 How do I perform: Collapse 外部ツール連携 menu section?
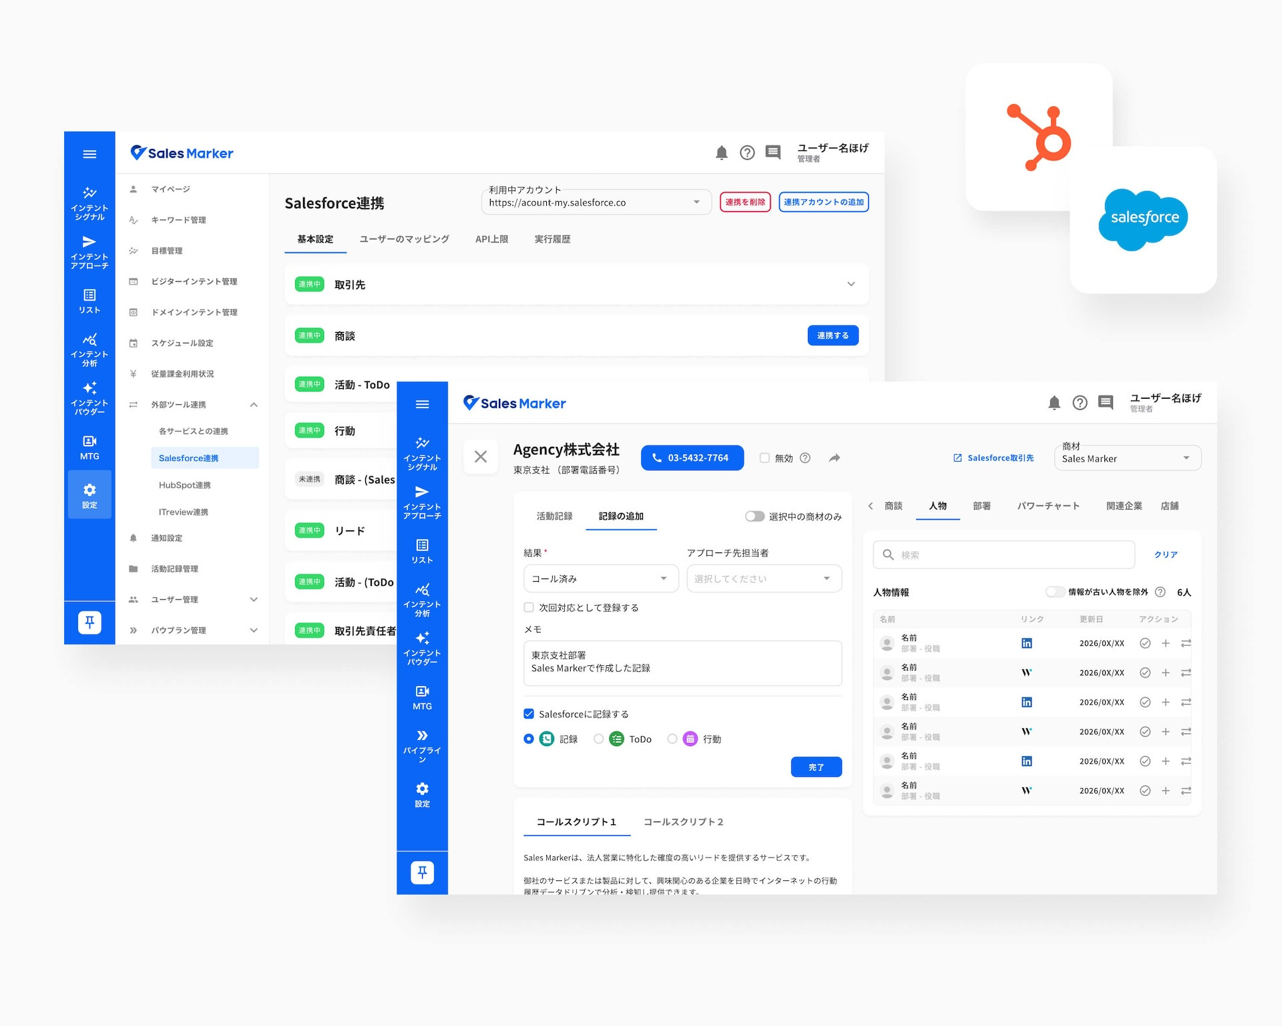pos(254,405)
